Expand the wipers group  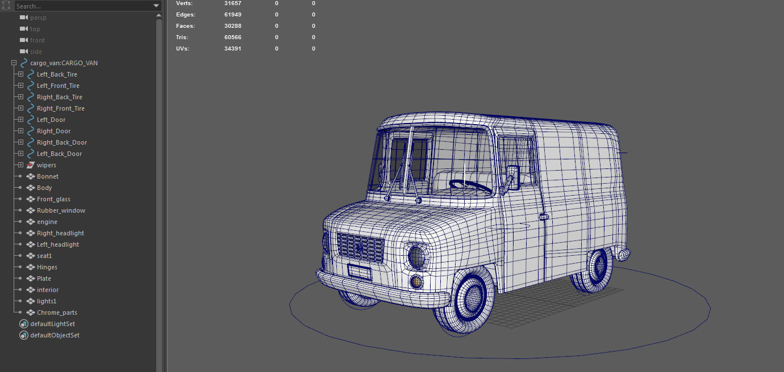pyautogui.click(x=20, y=165)
